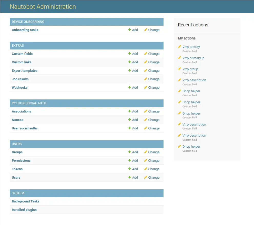Viewport: 254px width, 225px height.
Task: Add a new user Group
Action: pyautogui.click(x=133, y=152)
